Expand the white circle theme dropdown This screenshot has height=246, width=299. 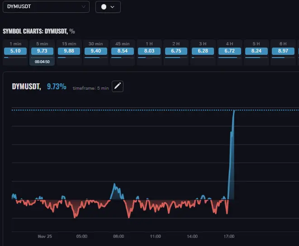(108, 7)
